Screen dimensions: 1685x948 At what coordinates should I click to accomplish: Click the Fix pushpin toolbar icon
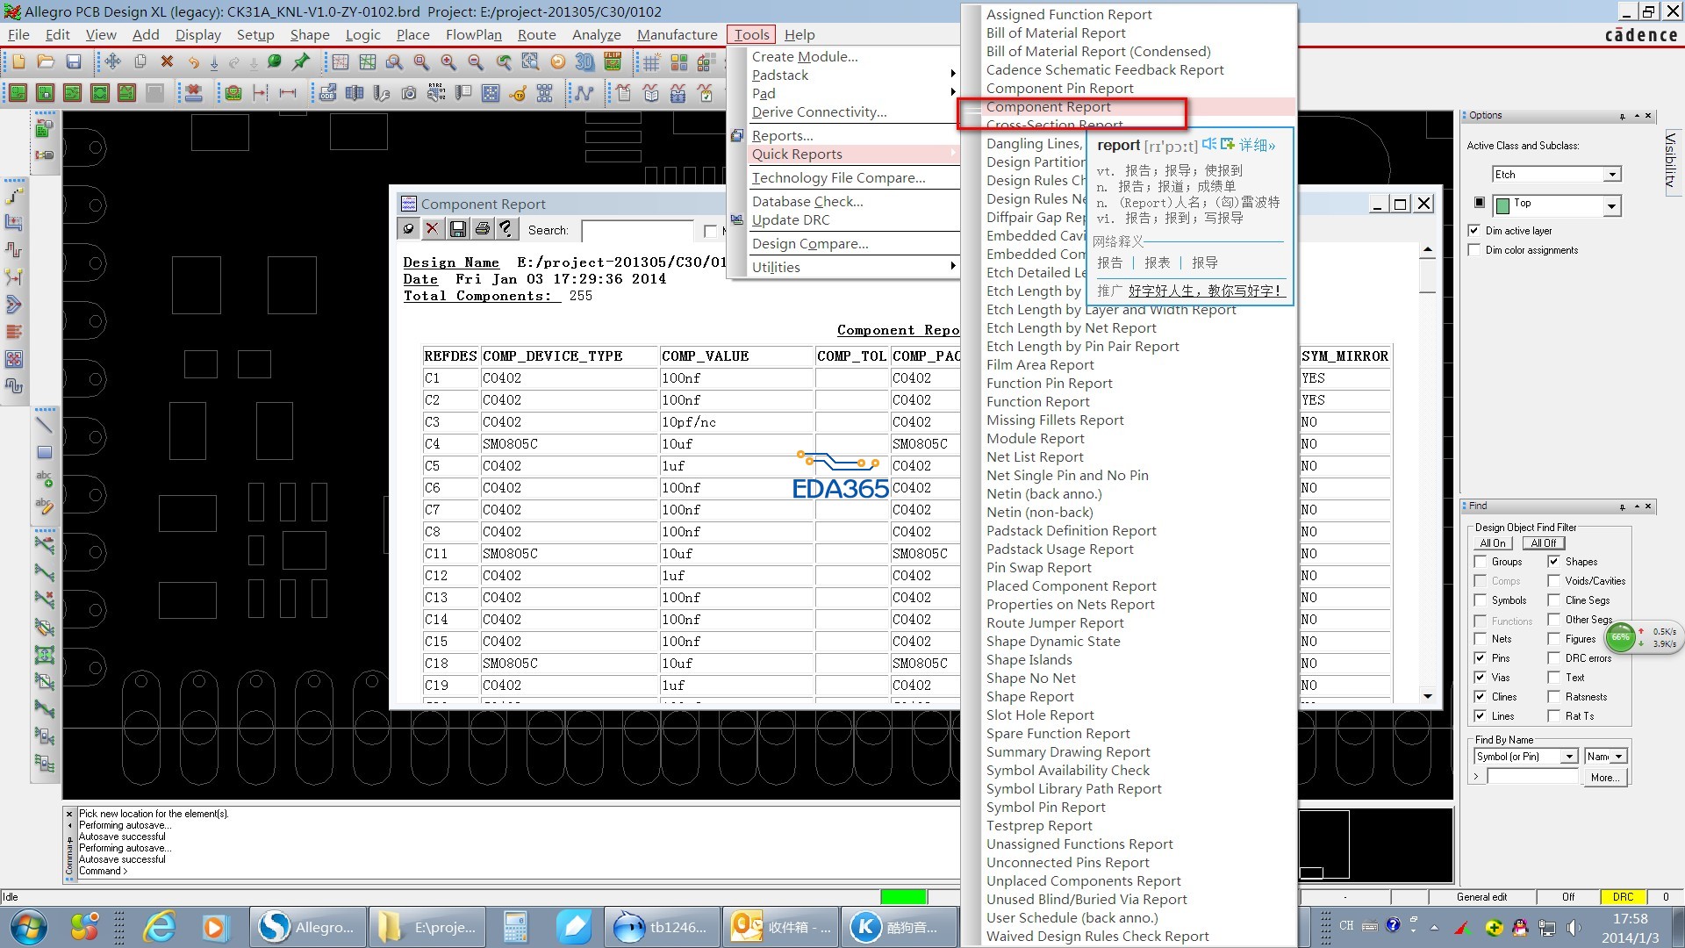tap(301, 62)
